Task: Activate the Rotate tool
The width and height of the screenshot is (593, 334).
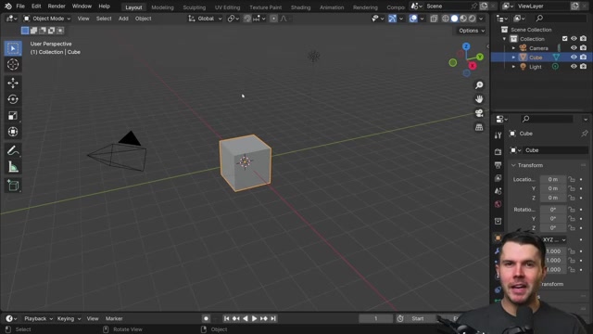Action: [x=13, y=99]
